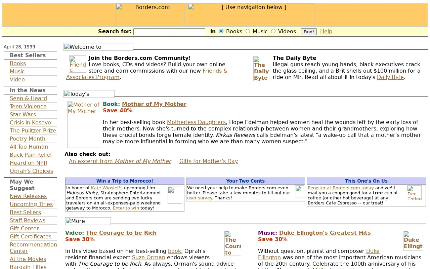
Task: Open Crisis in Kosovo sidebar link
Action: pyautogui.click(x=30, y=122)
